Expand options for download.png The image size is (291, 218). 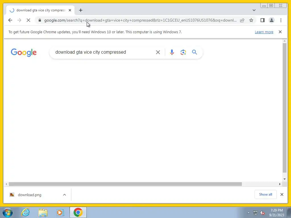click(65, 195)
